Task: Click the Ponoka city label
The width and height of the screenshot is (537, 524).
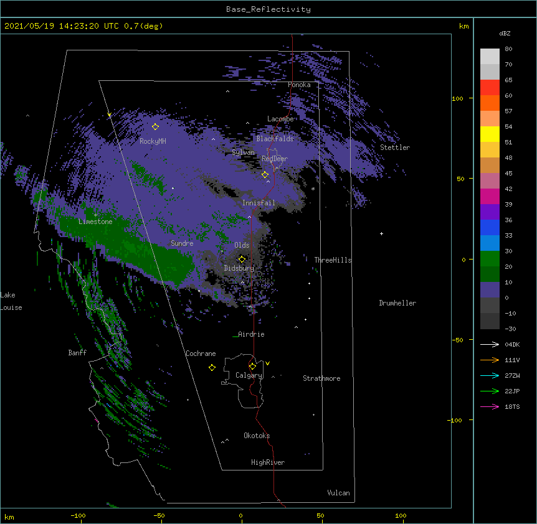Action: point(299,85)
